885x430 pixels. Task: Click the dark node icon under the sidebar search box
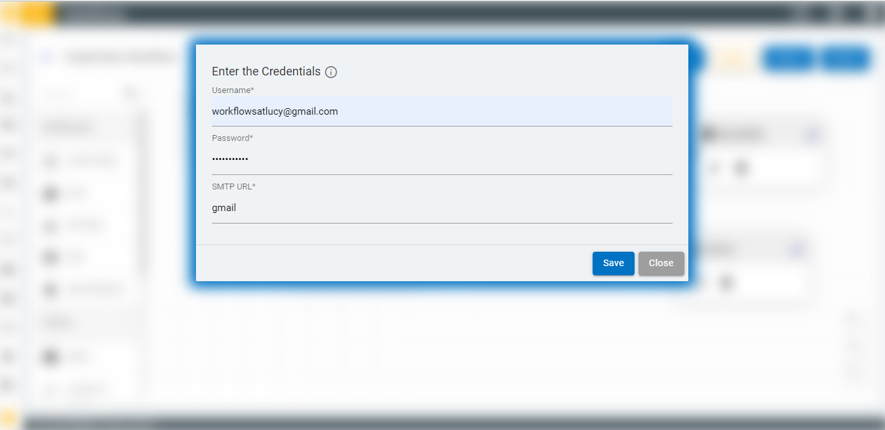(x=50, y=193)
